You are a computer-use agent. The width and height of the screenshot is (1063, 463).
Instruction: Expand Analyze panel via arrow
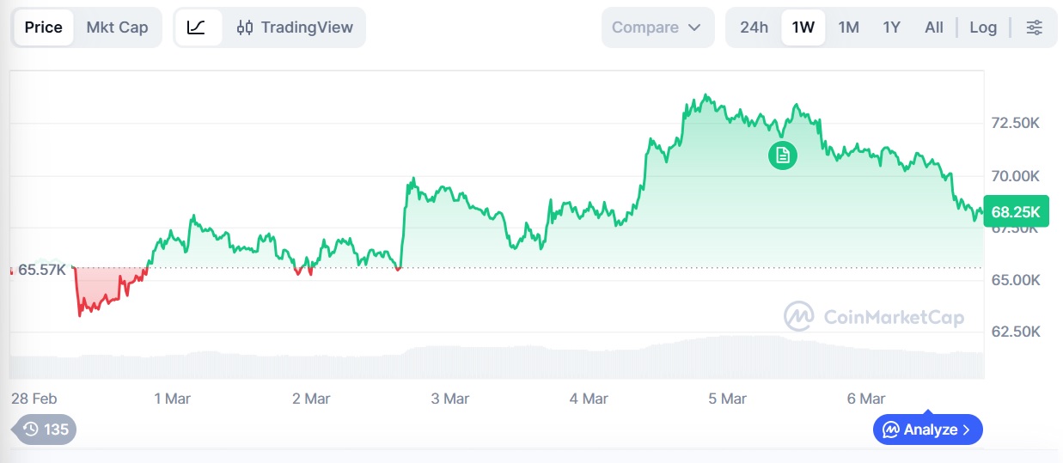(x=966, y=429)
